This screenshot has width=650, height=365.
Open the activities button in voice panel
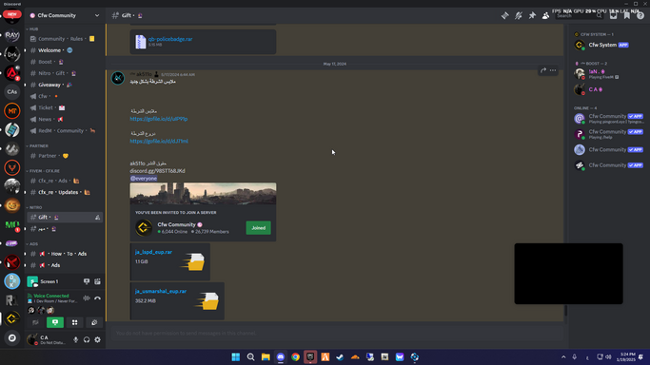74,322
